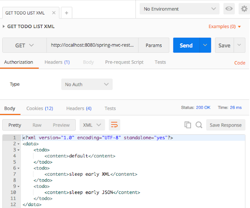Open manage environments gear icon
The image size is (250, 208).
[244, 9]
